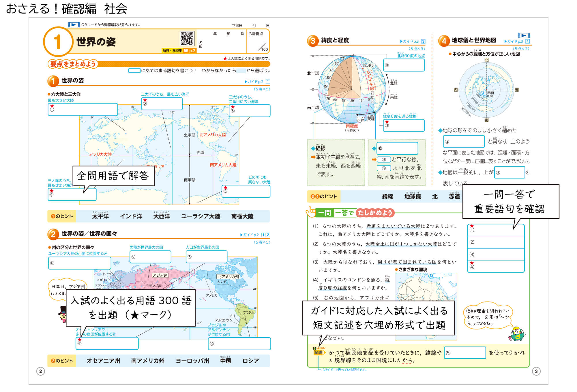The height and width of the screenshot is (392, 577).
Task: Click answer box ⑨ for オーストラリアの州
Action: [107, 343]
